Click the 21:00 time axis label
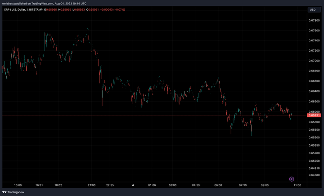This screenshot has width=324, height=196. (91, 185)
